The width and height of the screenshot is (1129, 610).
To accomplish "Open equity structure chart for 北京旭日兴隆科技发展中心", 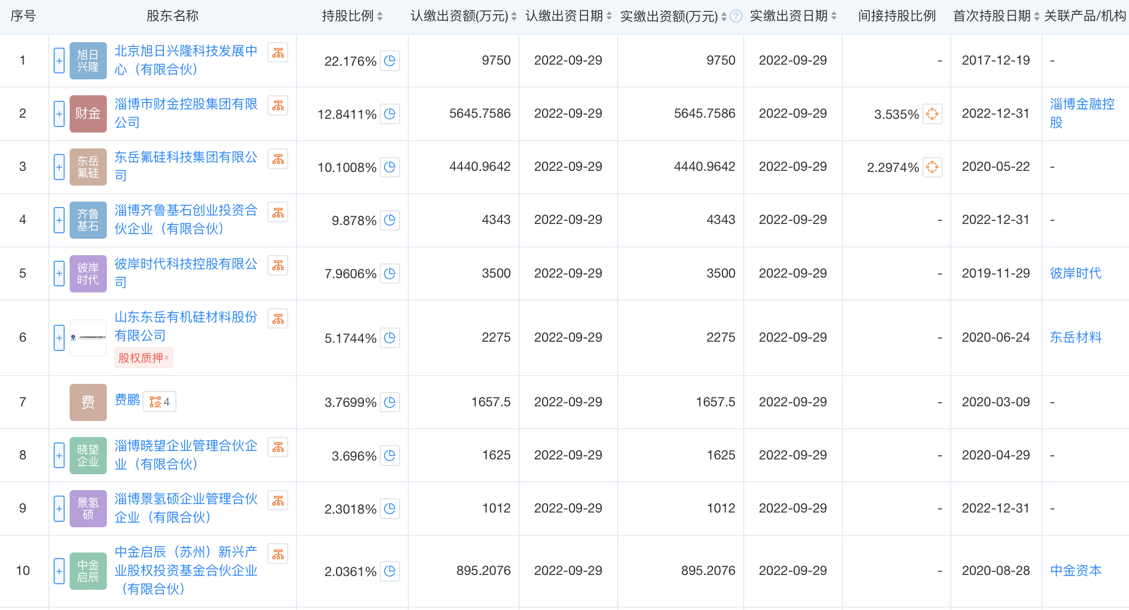I will 278,53.
